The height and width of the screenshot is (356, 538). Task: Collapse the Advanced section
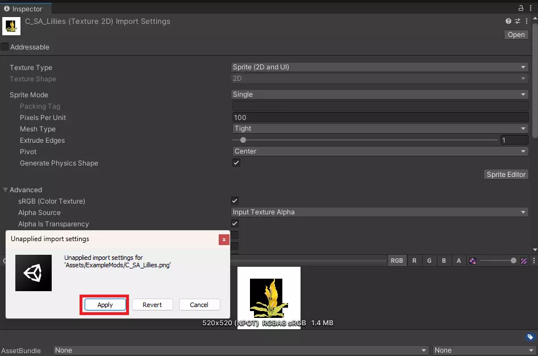tap(6, 189)
